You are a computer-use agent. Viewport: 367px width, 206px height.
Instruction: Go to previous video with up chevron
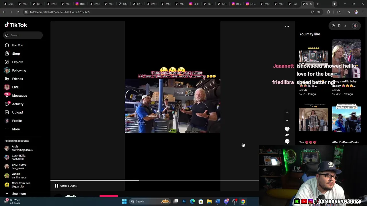(287, 113)
